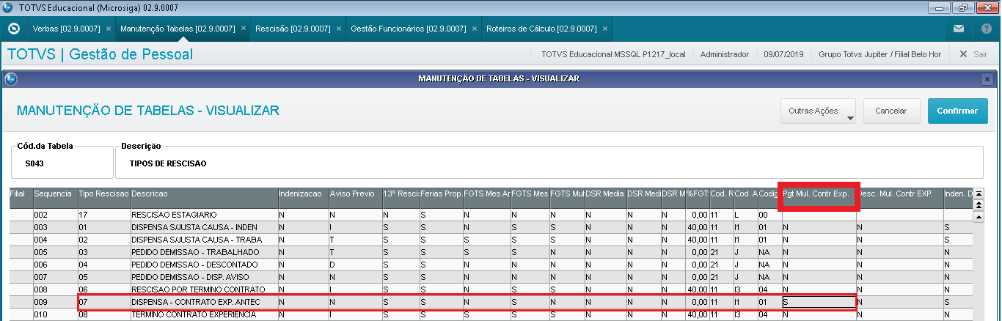Click sequence cell 002
This screenshot has width=1002, height=321.
(55, 215)
